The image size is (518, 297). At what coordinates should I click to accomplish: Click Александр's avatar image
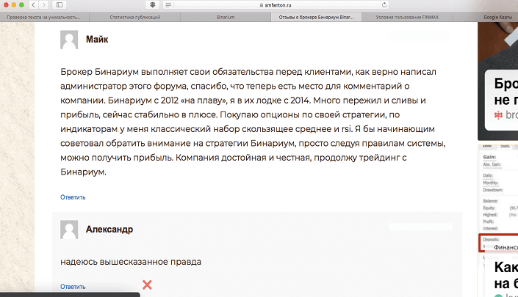(69, 230)
